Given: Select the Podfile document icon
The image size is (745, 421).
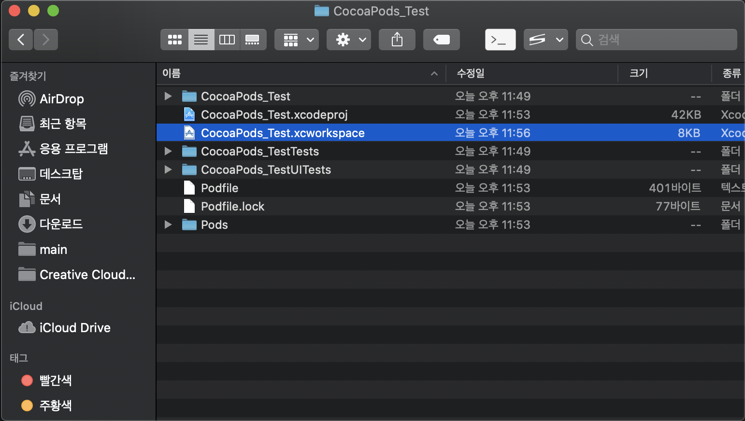Looking at the screenshot, I should click(x=189, y=188).
